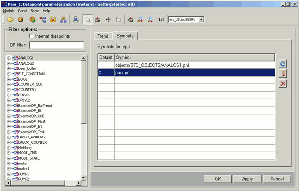Image resolution: width=299 pixels, height=191 pixels.
Task: Click the gear with green arrow icon
Action: click(32, 19)
